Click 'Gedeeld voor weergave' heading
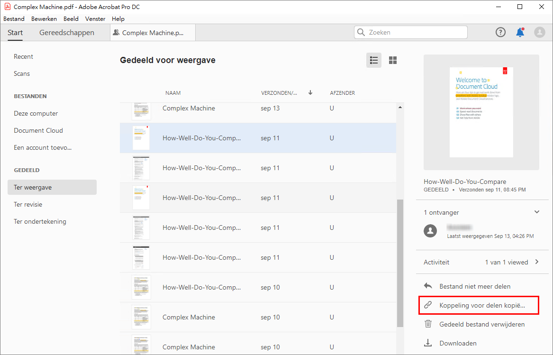This screenshot has width=553, height=355. pyautogui.click(x=168, y=60)
